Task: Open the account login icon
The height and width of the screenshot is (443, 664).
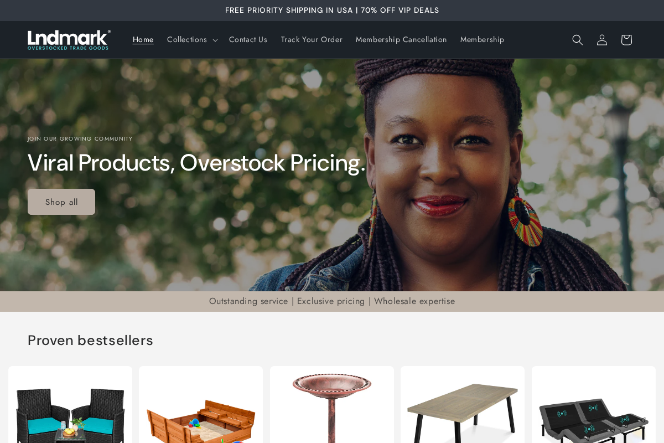Action: (602, 40)
